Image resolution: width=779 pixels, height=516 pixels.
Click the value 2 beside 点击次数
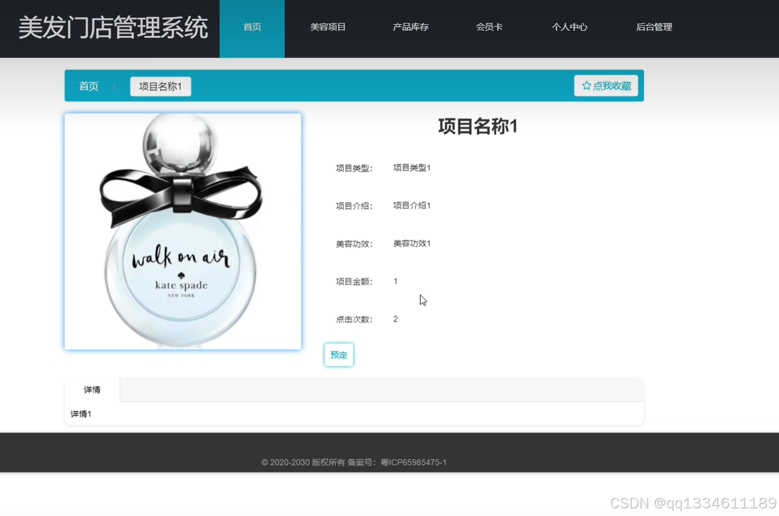point(396,319)
